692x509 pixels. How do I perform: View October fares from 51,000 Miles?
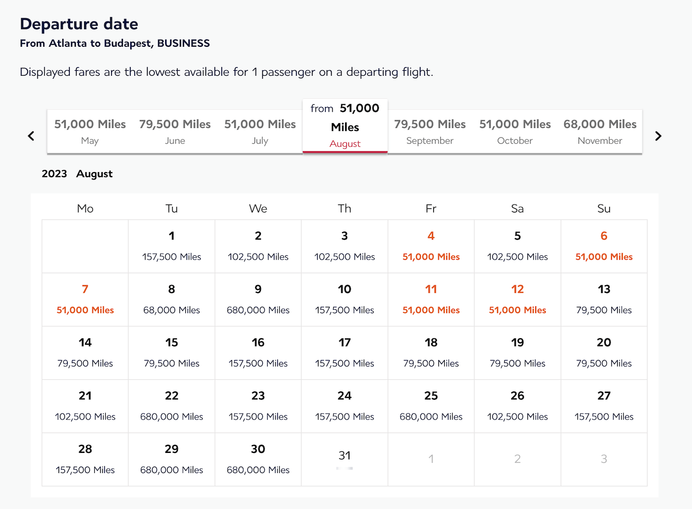[x=515, y=131]
